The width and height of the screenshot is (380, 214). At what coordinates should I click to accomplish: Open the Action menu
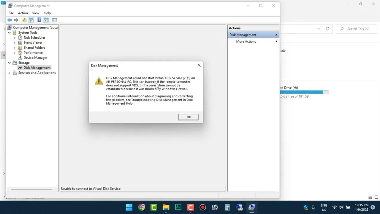(x=23, y=13)
